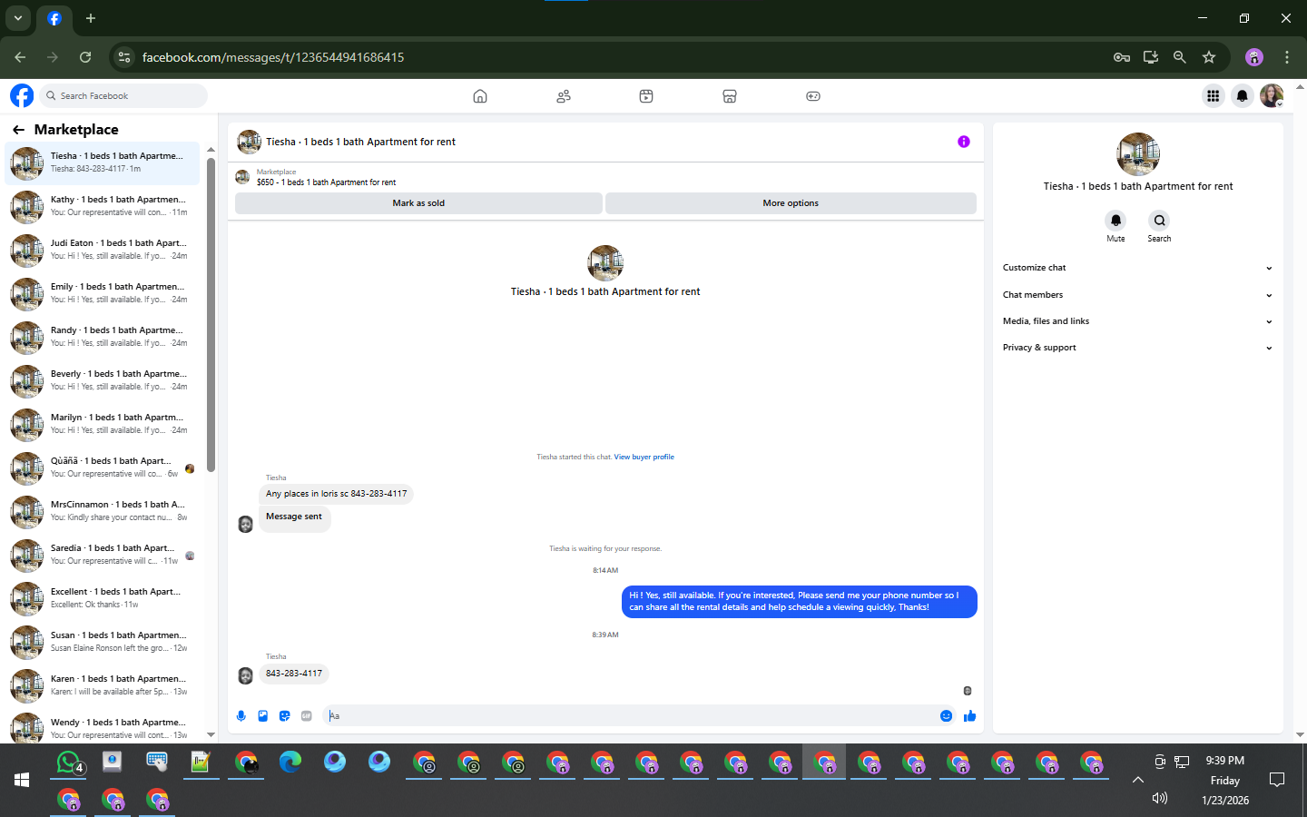The height and width of the screenshot is (817, 1307).
Task: Open the Watch video icon in top navigation
Action: pyautogui.click(x=646, y=96)
